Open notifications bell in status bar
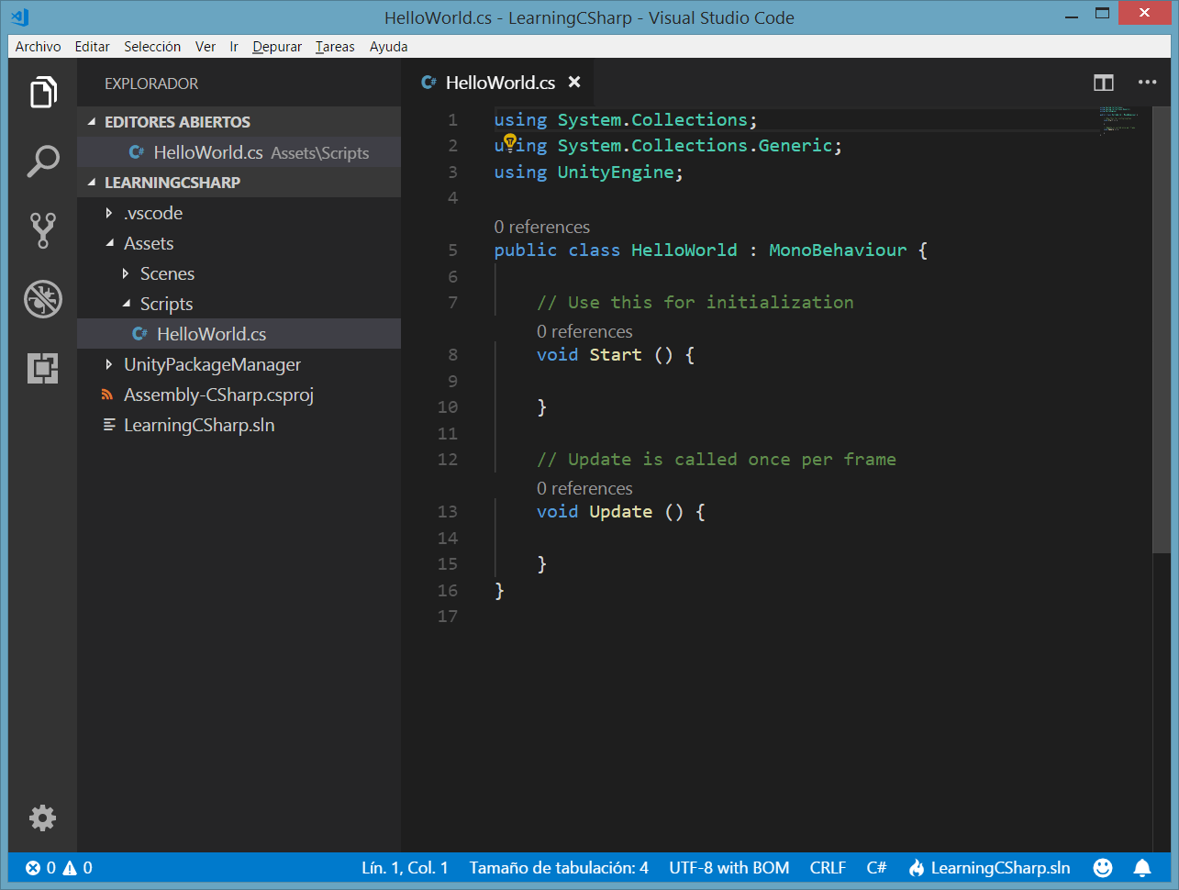 tap(1142, 868)
